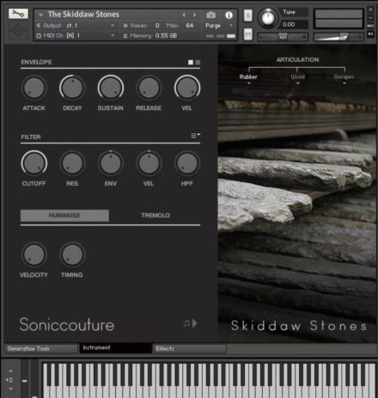Toggle the solo S button
Image resolution: width=378 pixels, height=398 pixels.
248,15
